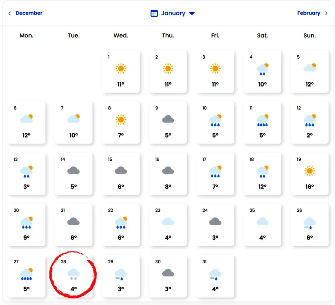Open the January 27 day card

[x=26, y=276]
